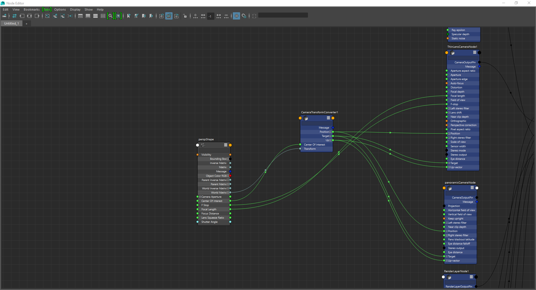
Task: Expand Bounding Box attribute on perspShape
Action: click(228, 159)
